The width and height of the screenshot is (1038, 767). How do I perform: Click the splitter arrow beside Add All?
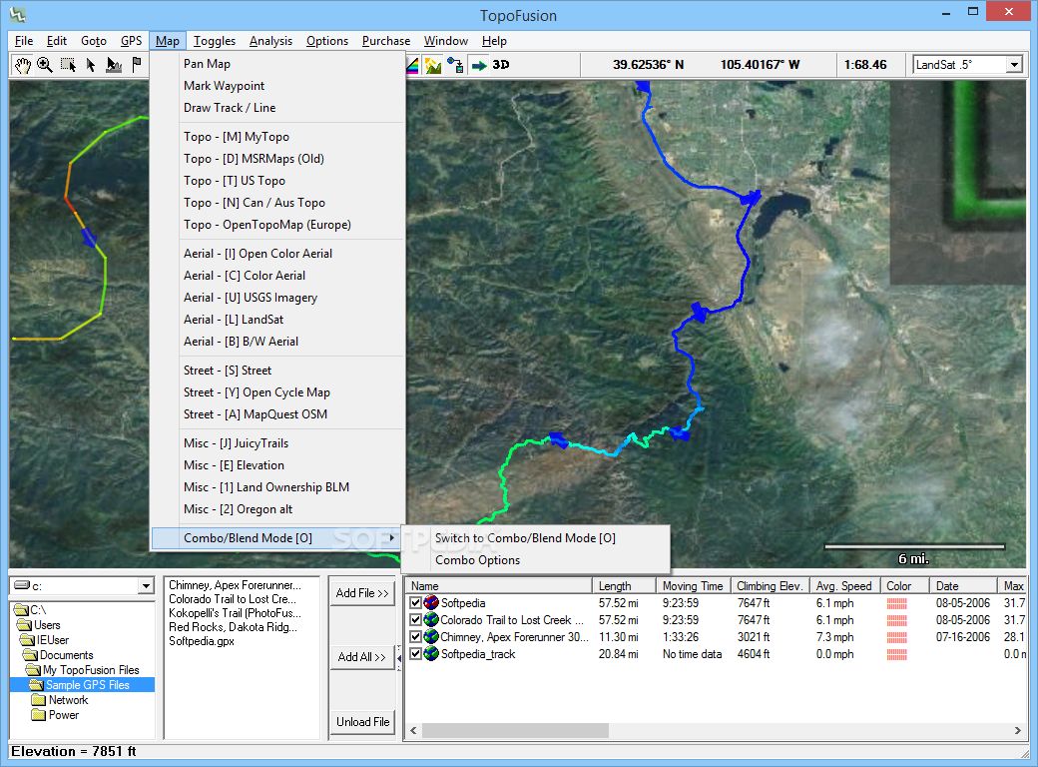click(x=399, y=658)
